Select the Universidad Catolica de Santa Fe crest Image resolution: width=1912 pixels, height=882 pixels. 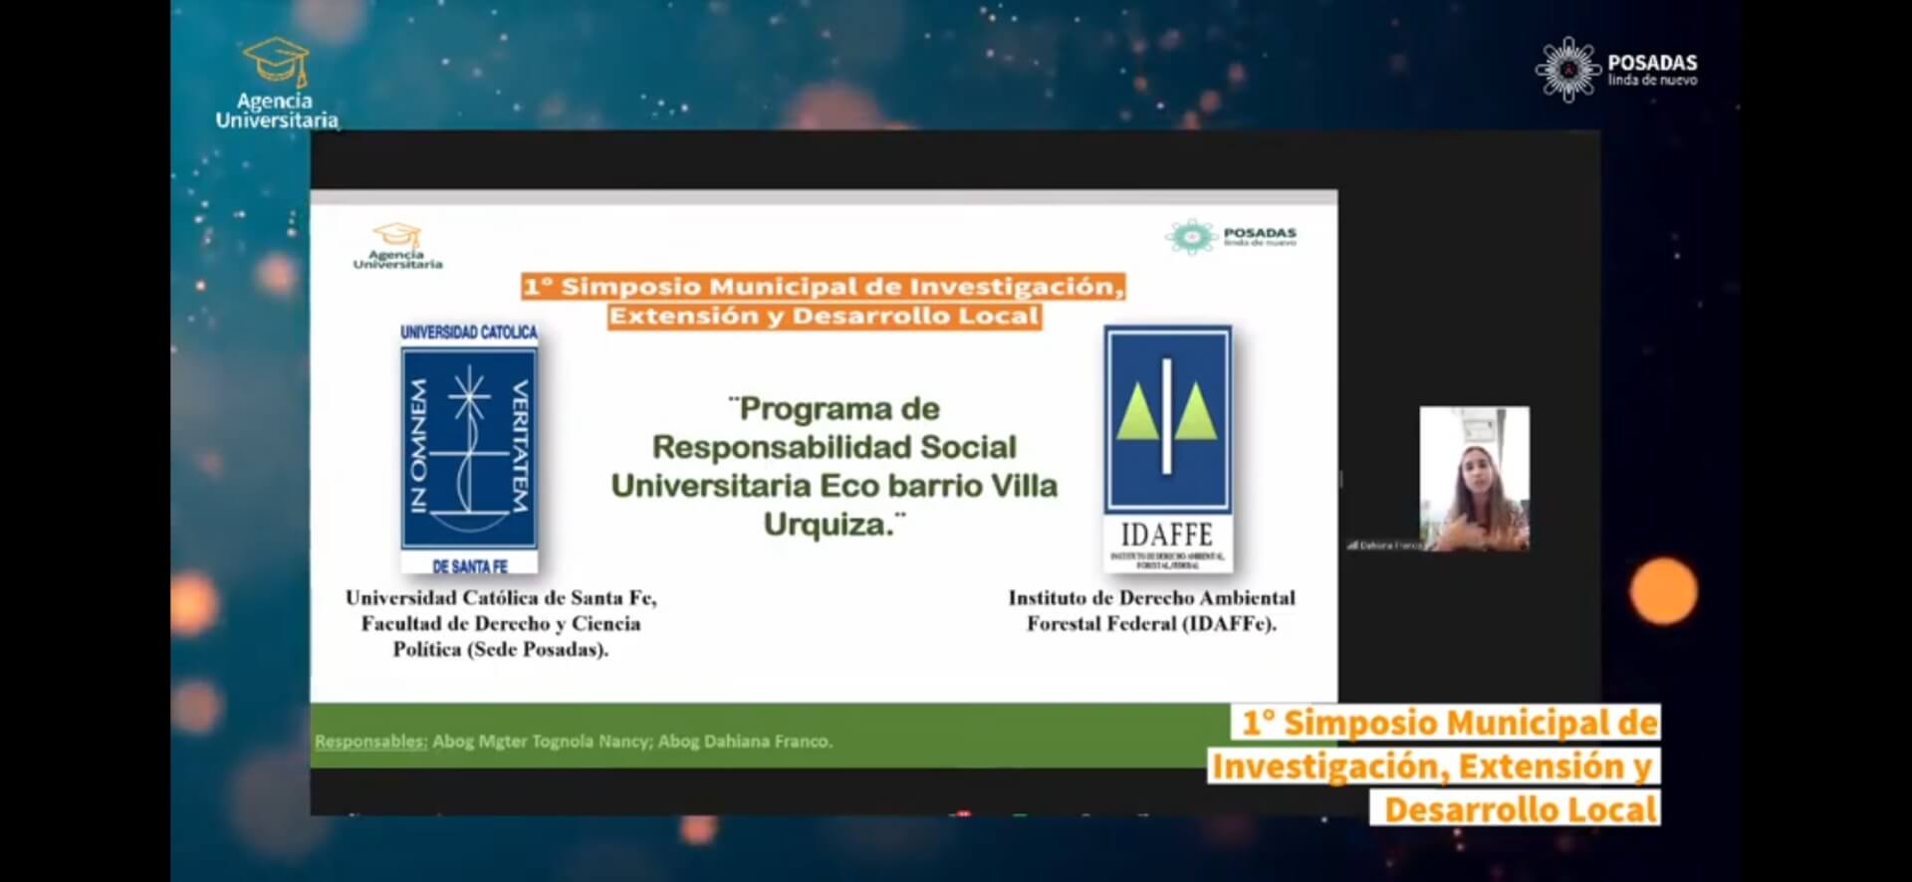tap(469, 448)
